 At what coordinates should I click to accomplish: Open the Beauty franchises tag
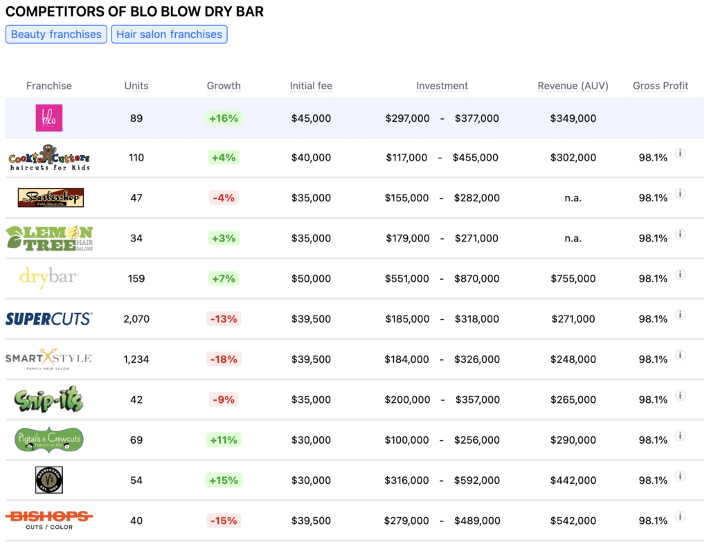coord(56,35)
